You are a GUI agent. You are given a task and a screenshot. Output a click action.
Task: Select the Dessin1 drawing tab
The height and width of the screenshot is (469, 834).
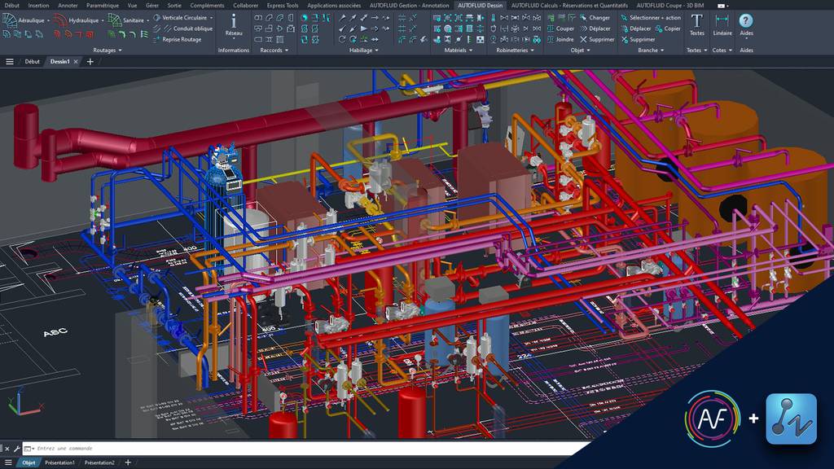59,62
